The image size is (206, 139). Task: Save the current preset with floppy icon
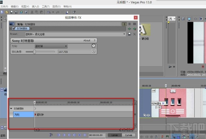(x=129, y=34)
